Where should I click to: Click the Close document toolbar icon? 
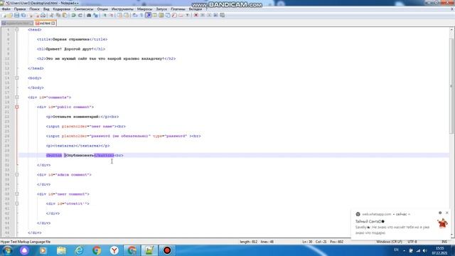(31, 15)
